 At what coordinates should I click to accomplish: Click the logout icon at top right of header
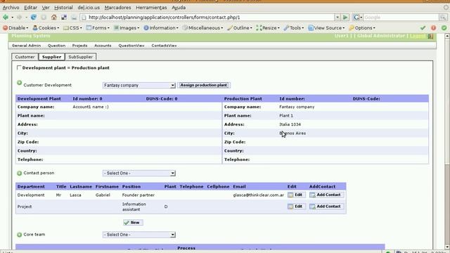pyautogui.click(x=430, y=36)
